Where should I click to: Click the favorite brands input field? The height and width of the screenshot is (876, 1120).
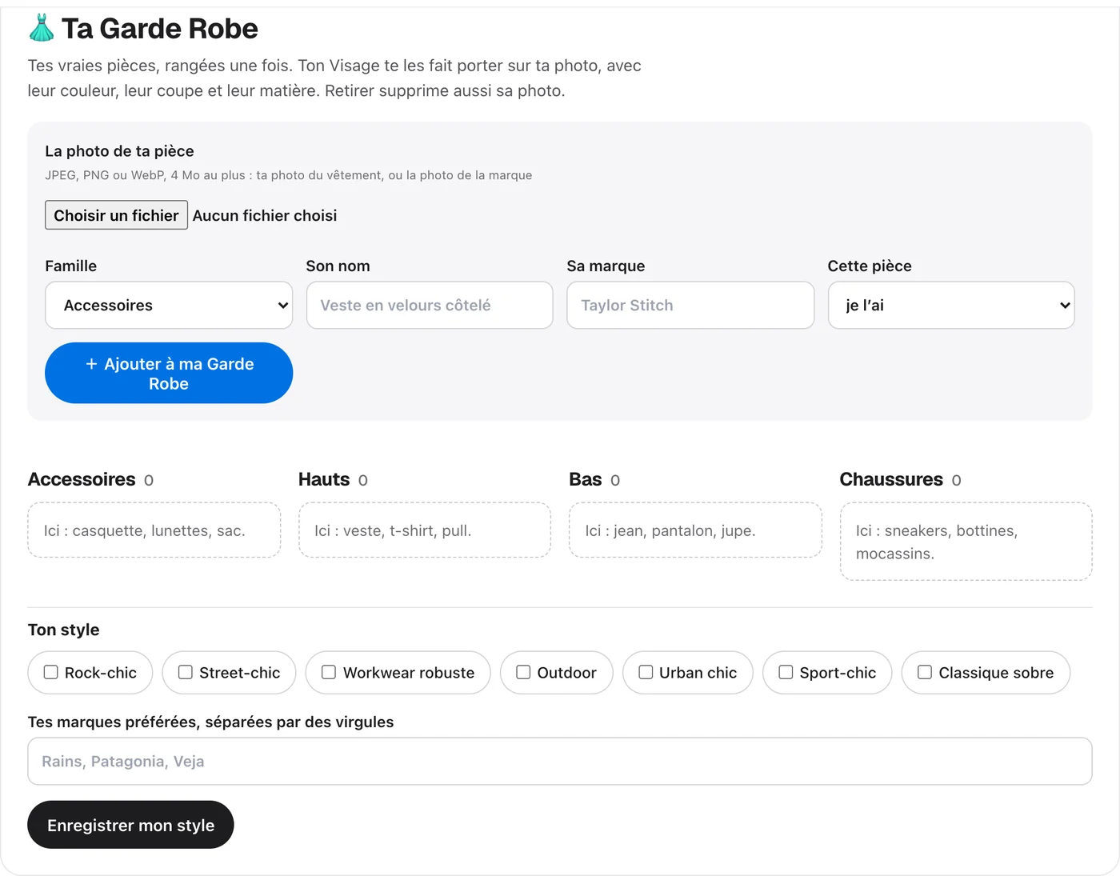(x=560, y=761)
